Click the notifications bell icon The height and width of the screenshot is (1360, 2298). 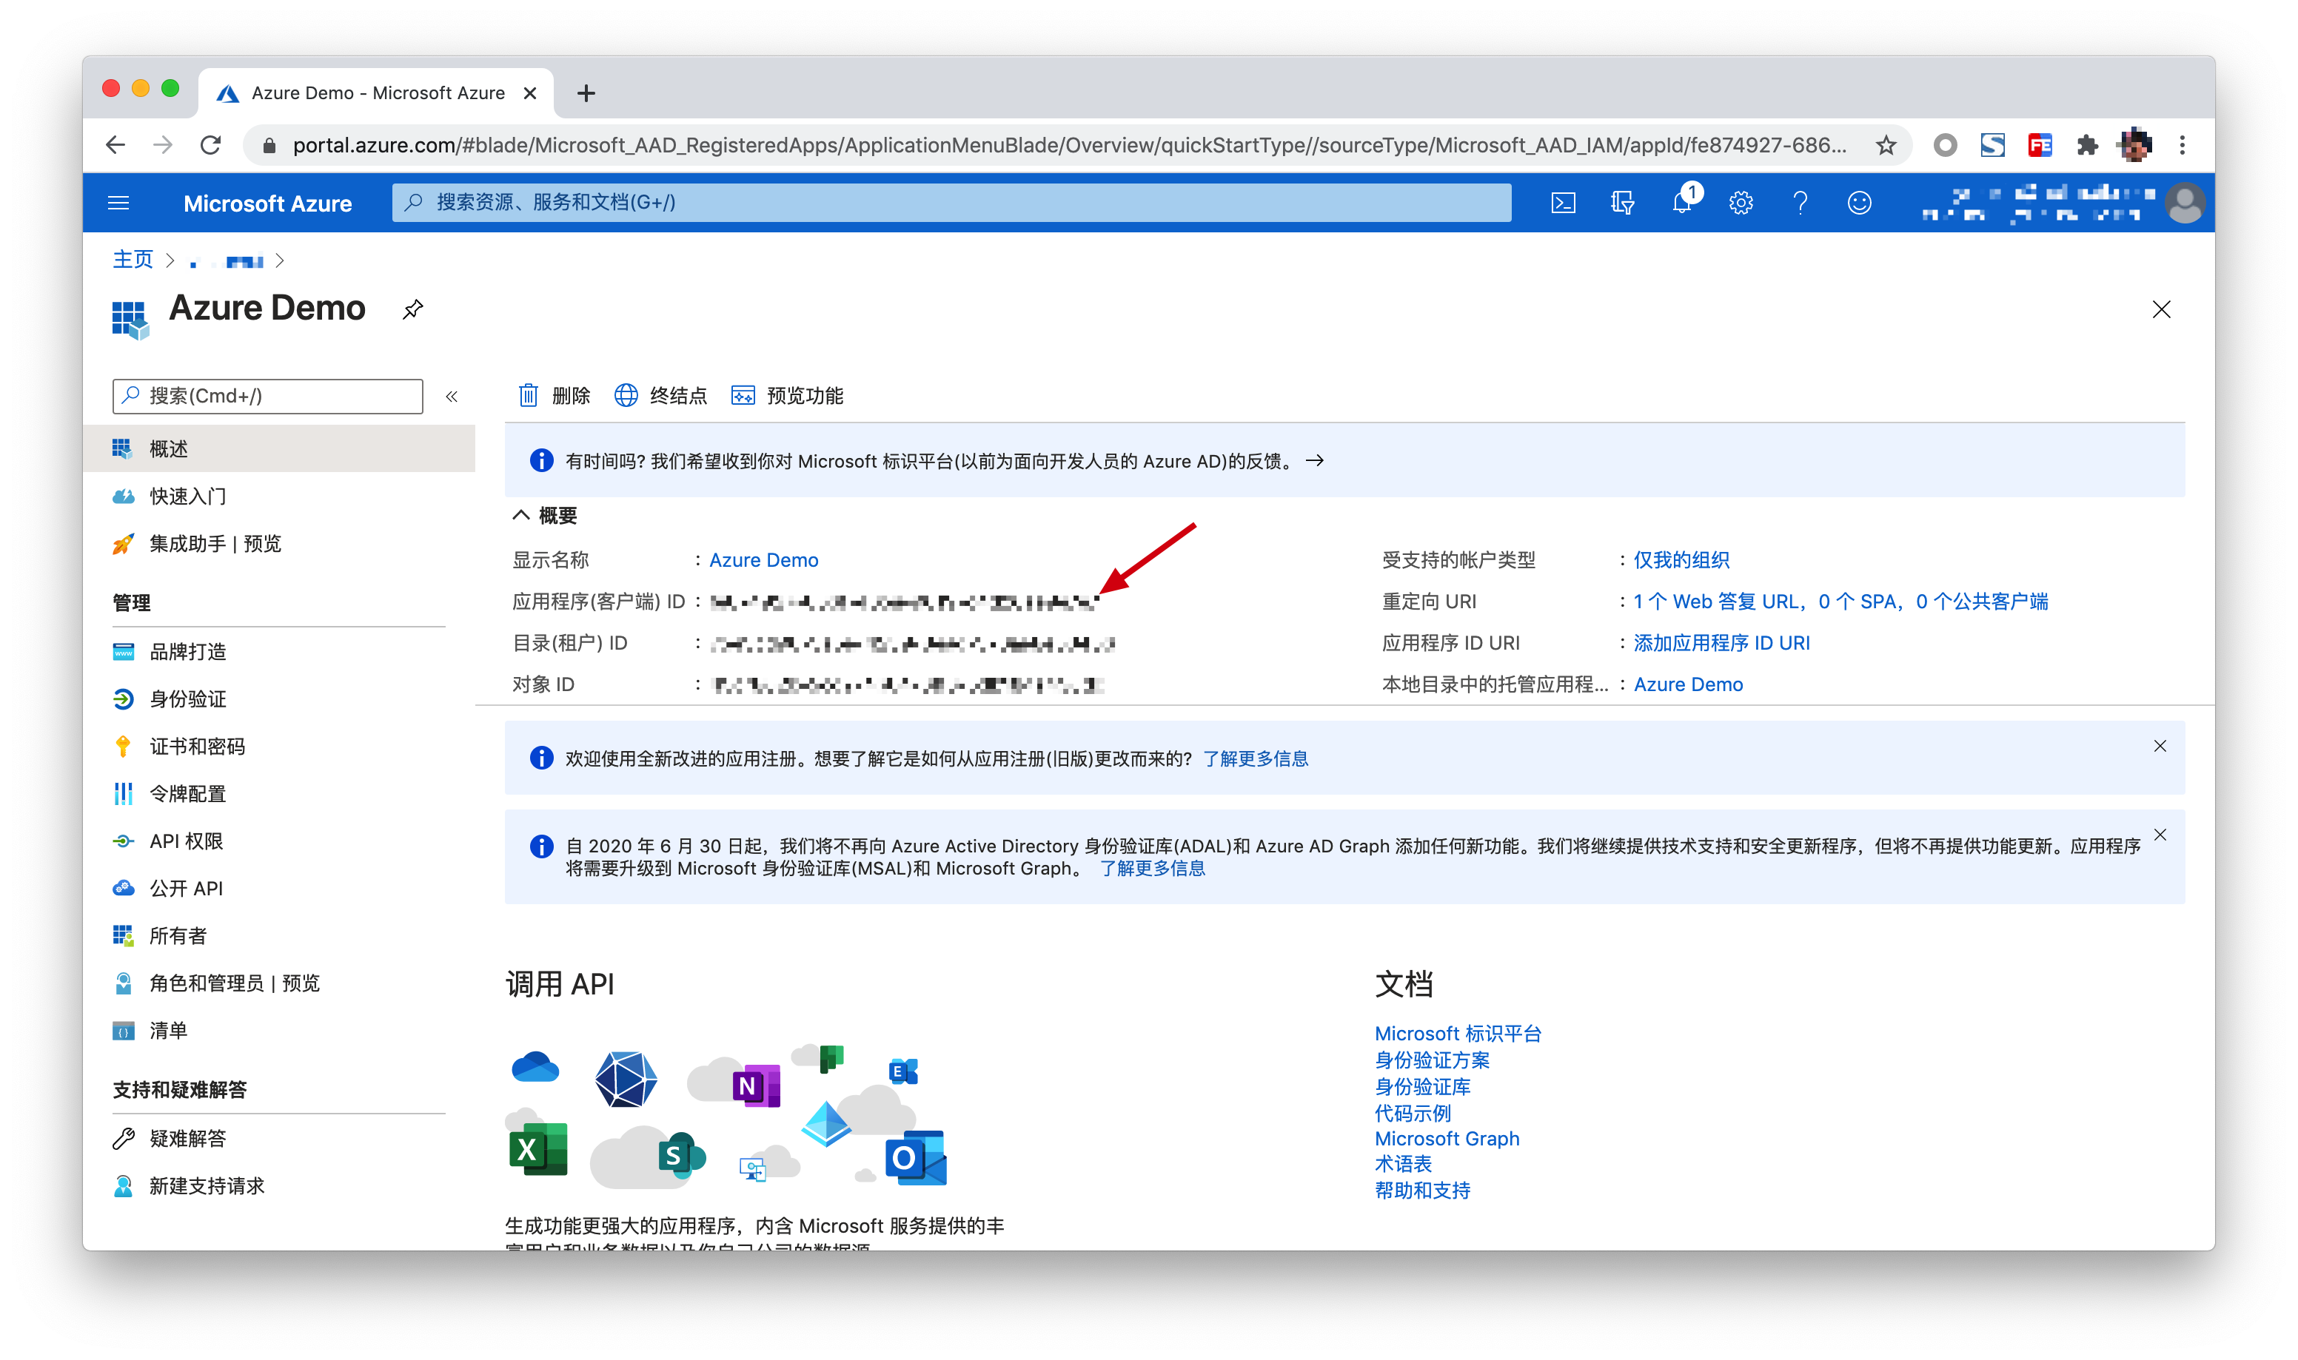1682,203
